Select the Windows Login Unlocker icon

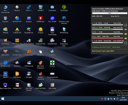click(x=64, y=20)
